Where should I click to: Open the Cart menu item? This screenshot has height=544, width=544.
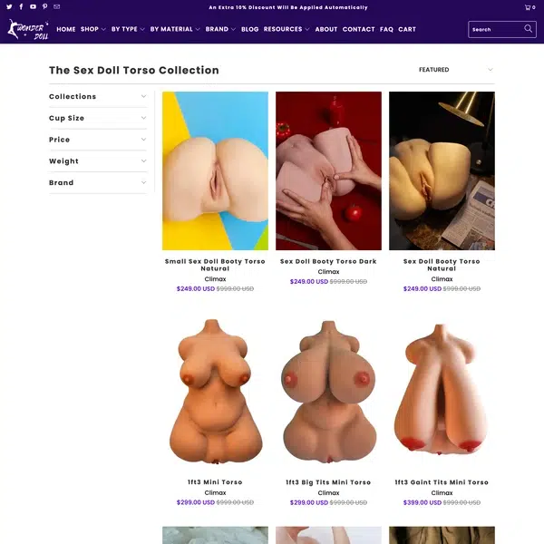point(407,29)
